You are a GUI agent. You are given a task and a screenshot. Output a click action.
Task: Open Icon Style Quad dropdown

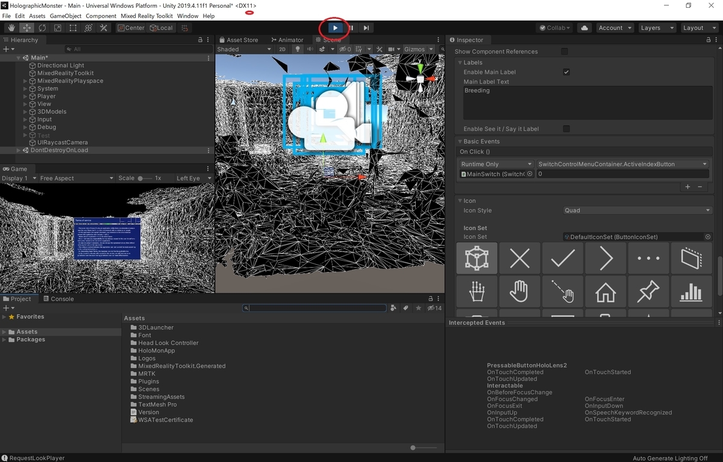click(637, 210)
